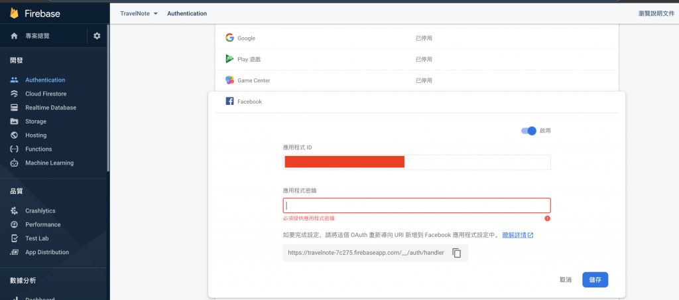The image size is (679, 300).
Task: Click the Functions brackets icon
Action: (x=15, y=149)
